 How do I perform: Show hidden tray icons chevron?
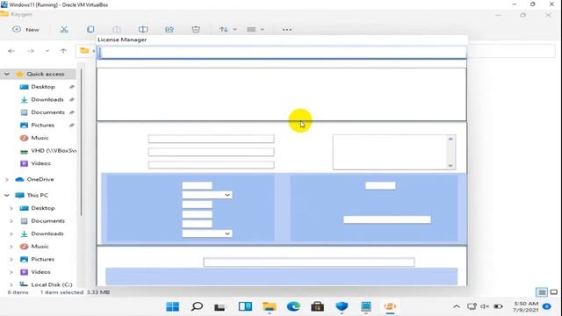click(457, 306)
